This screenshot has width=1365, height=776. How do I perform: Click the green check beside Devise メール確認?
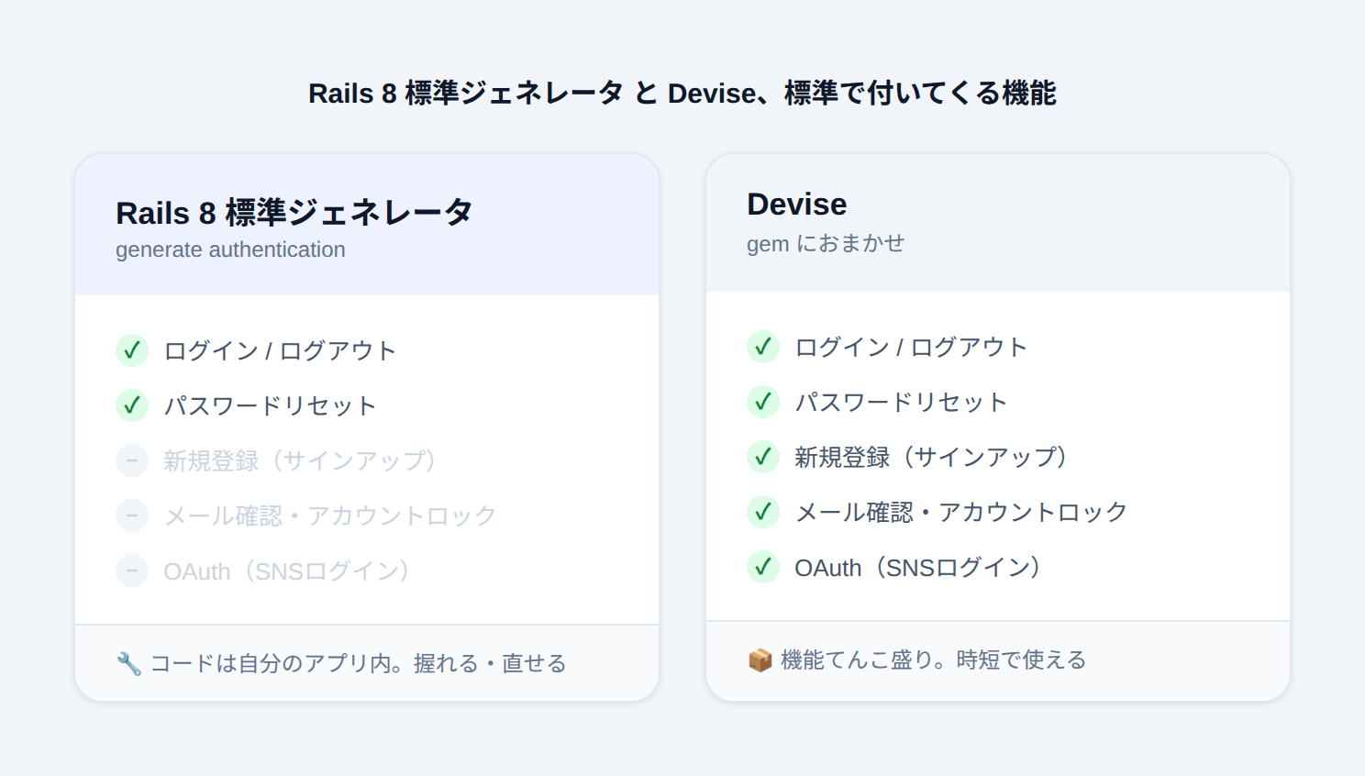(763, 512)
